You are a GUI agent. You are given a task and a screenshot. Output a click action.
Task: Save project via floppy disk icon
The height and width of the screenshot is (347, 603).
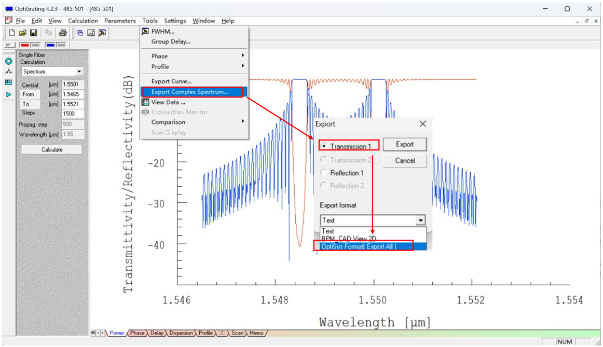pos(33,33)
